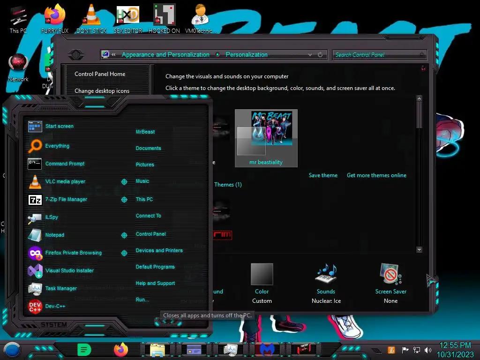480x360 pixels.
Task: Open File Explorer from taskbar
Action: [157, 350]
